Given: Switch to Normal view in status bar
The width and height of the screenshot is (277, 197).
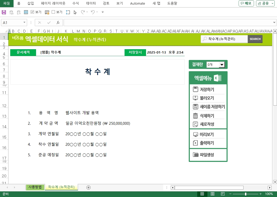Looking at the screenshot, I should [x=202, y=194].
